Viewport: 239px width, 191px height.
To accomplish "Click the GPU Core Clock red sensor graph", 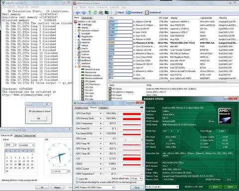I will click(131, 114).
